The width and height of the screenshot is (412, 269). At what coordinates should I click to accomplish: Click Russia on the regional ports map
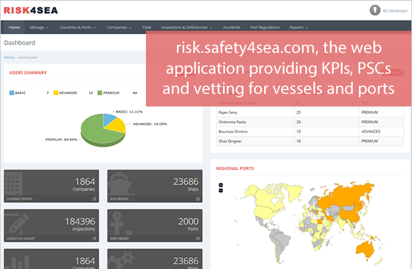344,195
